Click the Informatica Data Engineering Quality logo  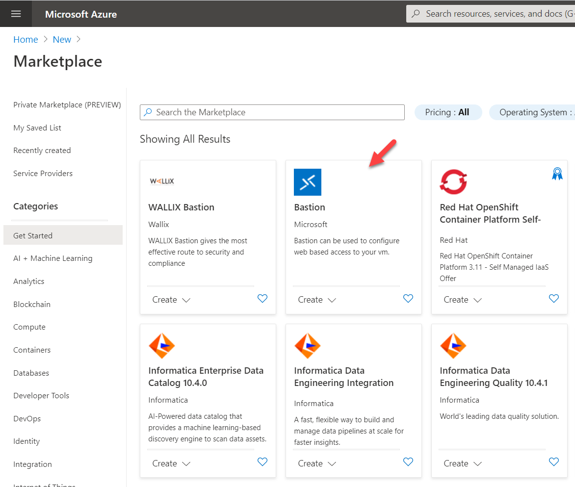[453, 346]
